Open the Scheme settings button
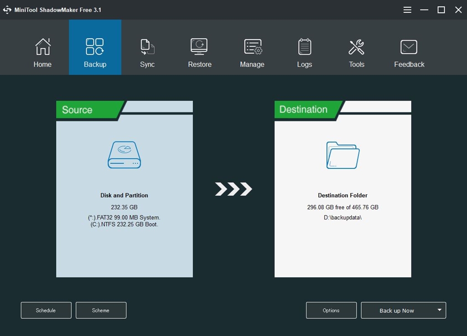The width and height of the screenshot is (467, 336). [101, 310]
